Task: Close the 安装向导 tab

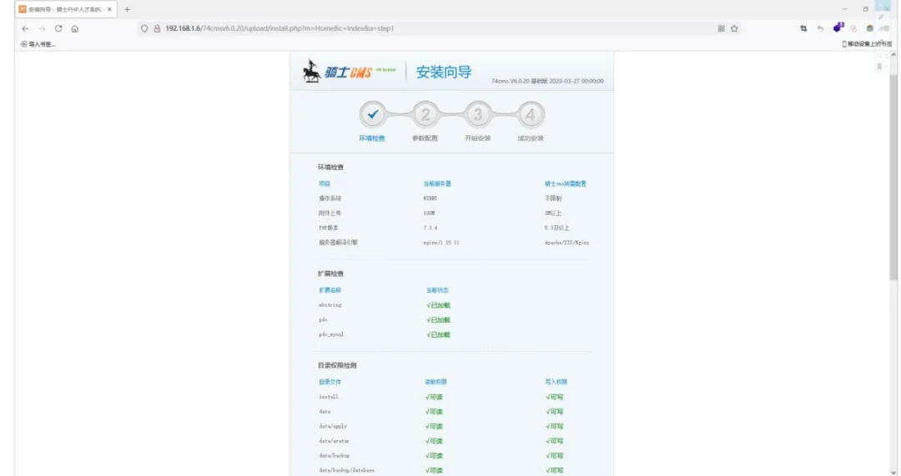Action: [109, 9]
